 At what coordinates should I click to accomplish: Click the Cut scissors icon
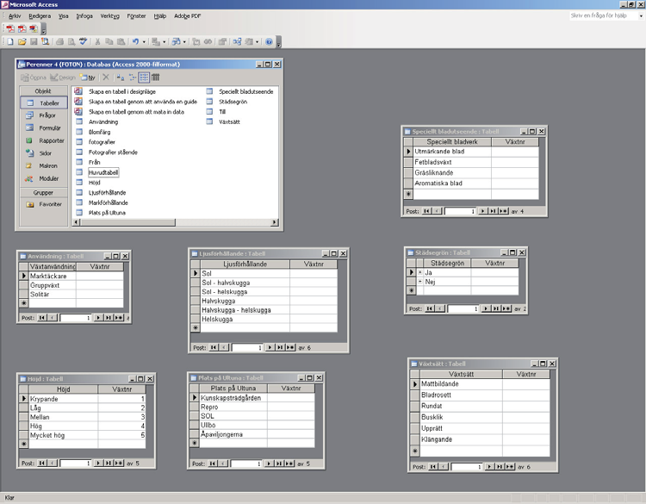97,41
